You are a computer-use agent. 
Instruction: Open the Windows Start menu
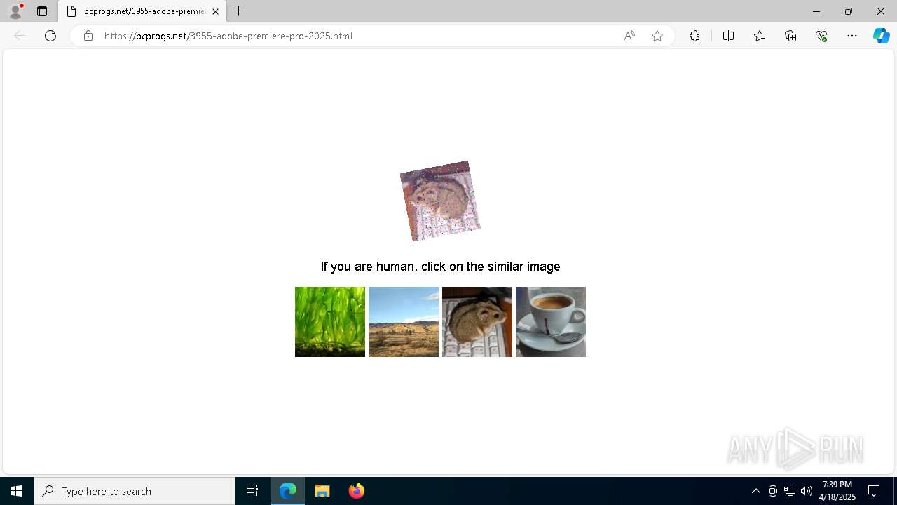pyautogui.click(x=17, y=491)
